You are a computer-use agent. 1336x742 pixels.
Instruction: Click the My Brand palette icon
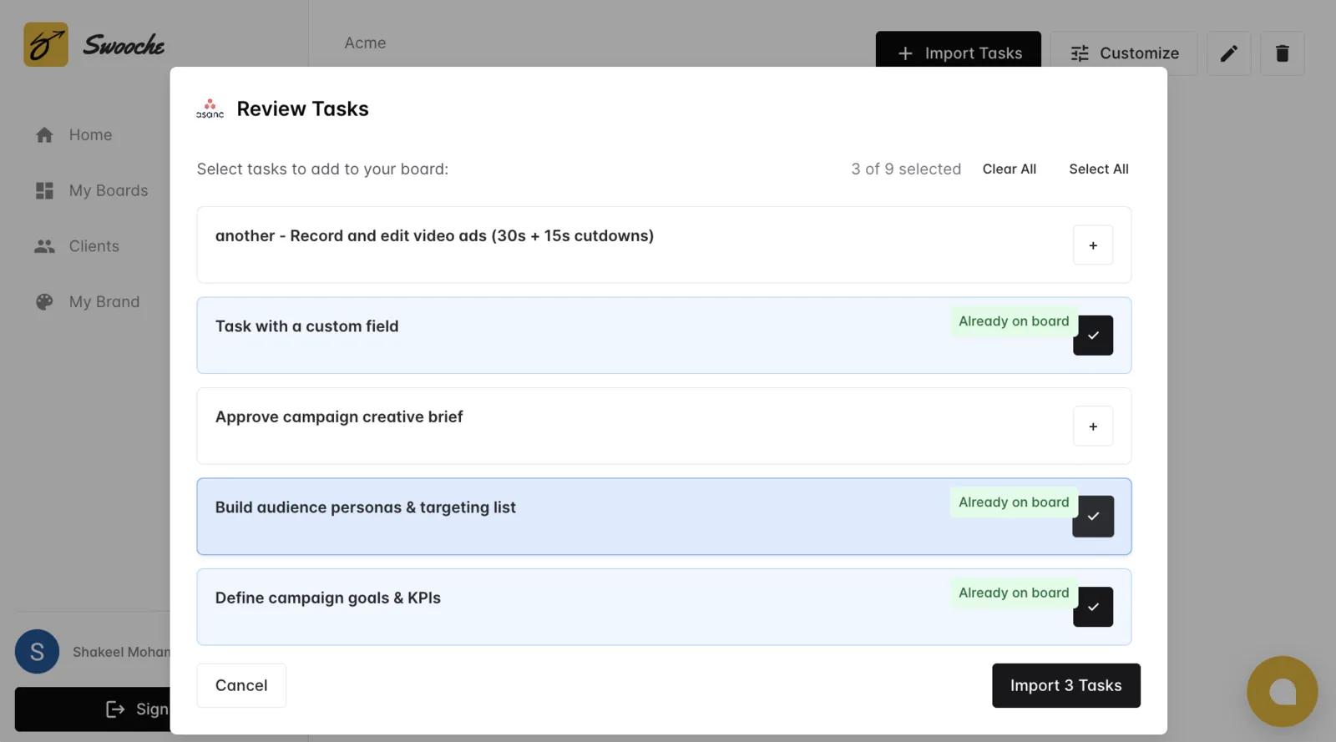click(44, 302)
